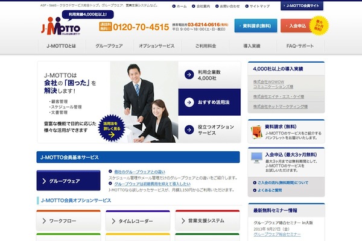Viewport: 362px width, 241px height.
Task: Click the navy グループウェア service button
Action: click(68, 181)
